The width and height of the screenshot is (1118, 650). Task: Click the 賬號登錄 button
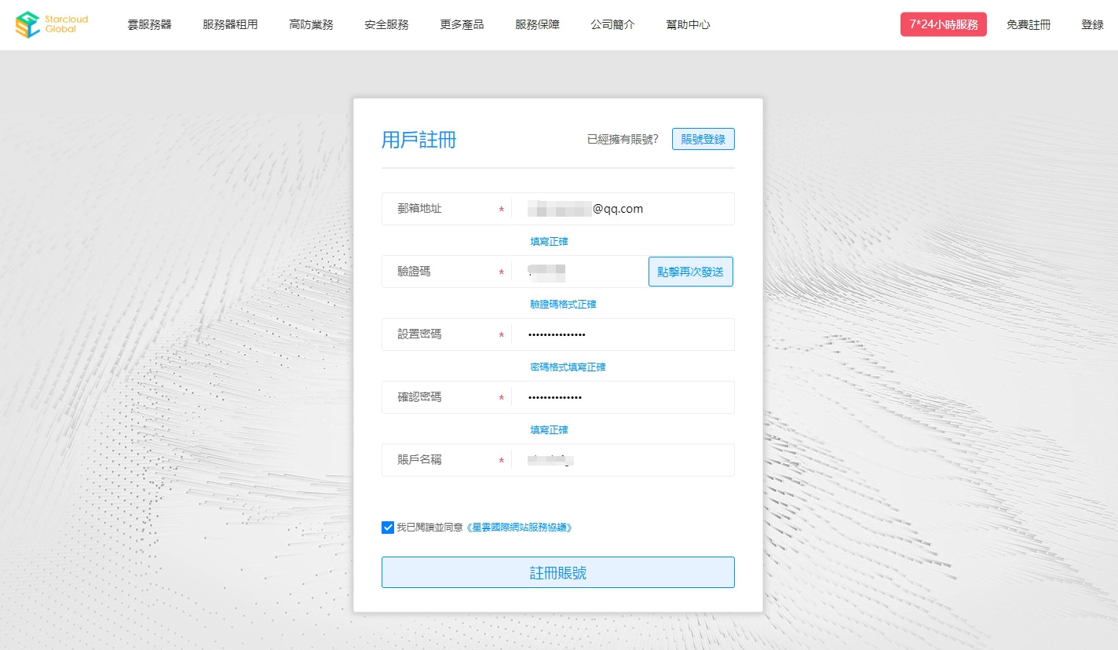coord(703,139)
